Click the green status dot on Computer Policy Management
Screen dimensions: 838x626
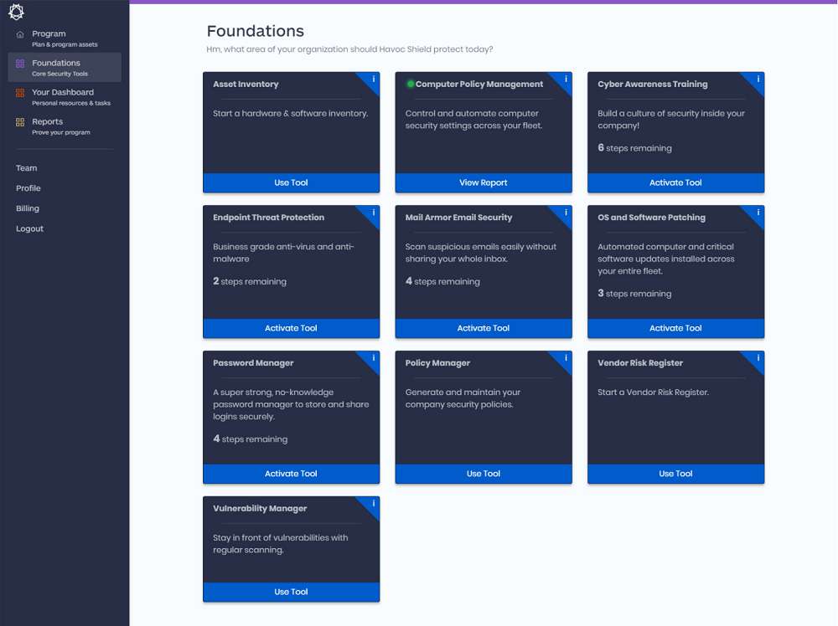[x=411, y=84]
